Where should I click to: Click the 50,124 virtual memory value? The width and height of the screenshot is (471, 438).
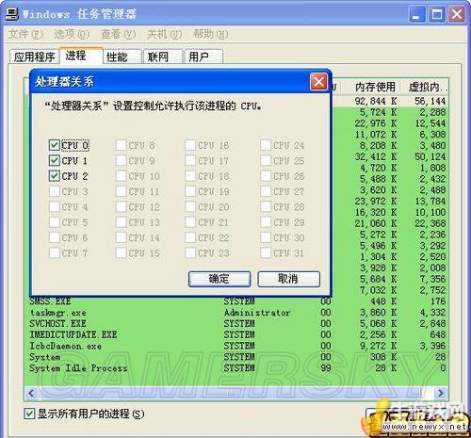(430, 156)
